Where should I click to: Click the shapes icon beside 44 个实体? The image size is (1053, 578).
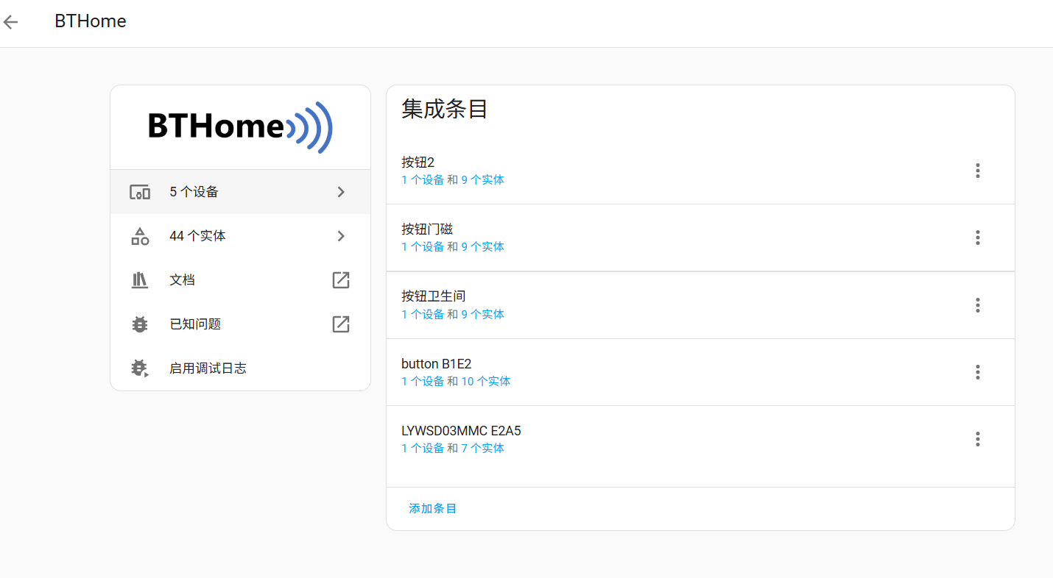(140, 236)
